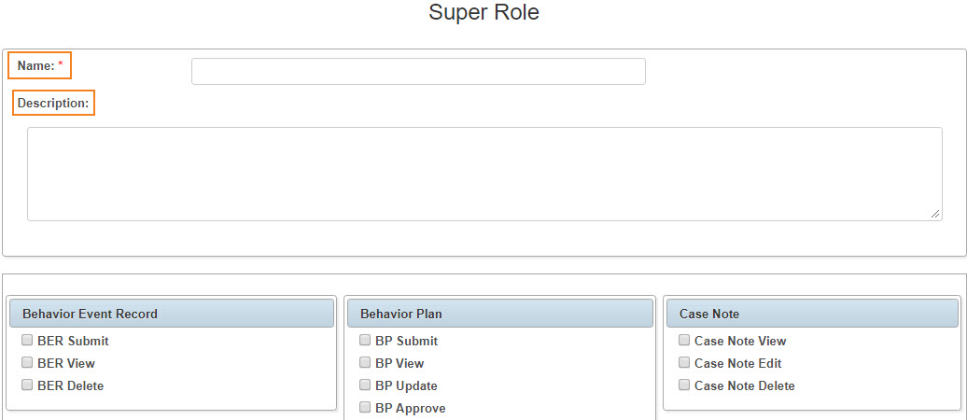Click the Behavior Plan section header
The height and width of the screenshot is (420, 967).
(x=500, y=314)
